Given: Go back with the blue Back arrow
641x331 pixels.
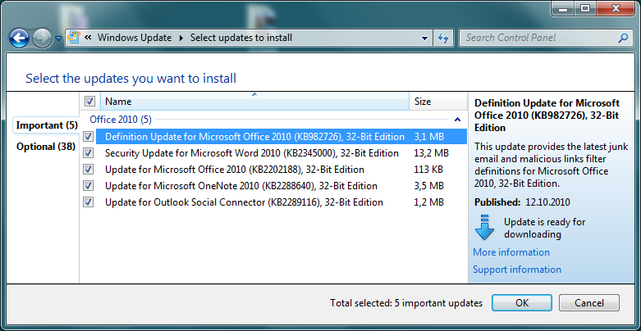Looking at the screenshot, I should pos(19,39).
